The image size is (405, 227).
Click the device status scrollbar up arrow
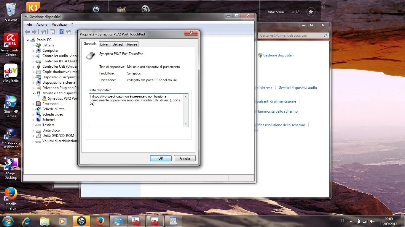pyautogui.click(x=186, y=96)
